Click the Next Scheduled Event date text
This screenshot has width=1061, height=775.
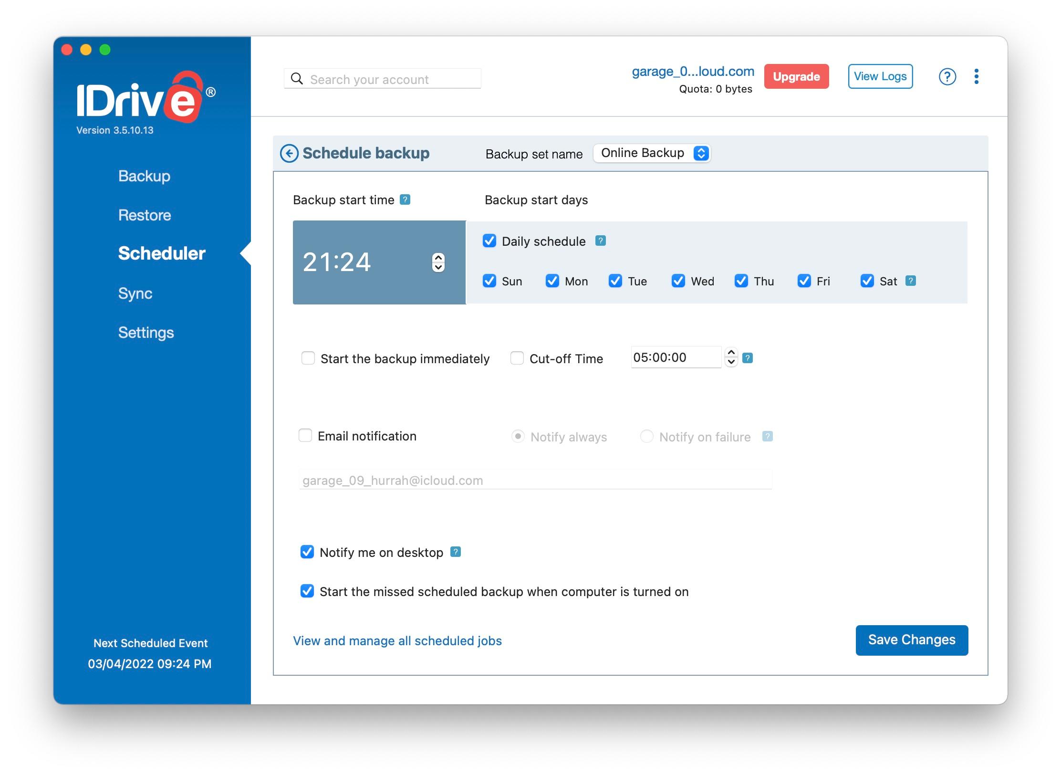[x=150, y=664]
